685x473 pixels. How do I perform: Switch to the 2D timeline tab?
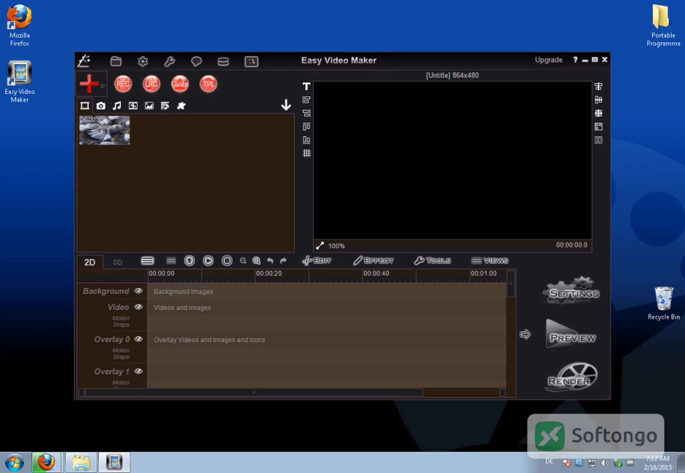tap(90, 263)
